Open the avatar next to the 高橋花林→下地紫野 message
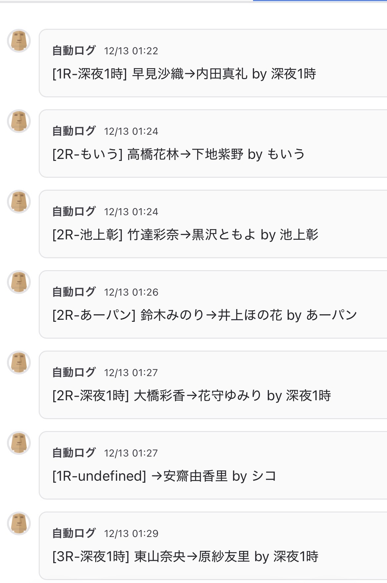The width and height of the screenshot is (387, 583). [x=19, y=121]
